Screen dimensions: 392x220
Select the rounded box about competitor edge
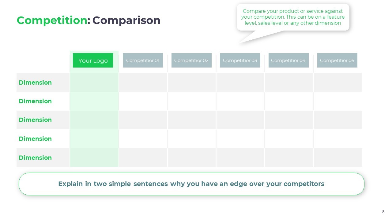tap(191, 184)
